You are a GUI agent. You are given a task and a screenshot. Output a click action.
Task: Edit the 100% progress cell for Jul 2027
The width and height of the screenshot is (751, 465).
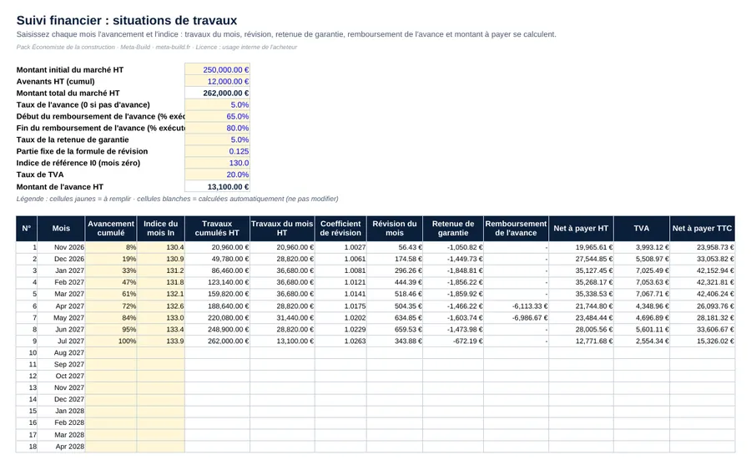[111, 341]
